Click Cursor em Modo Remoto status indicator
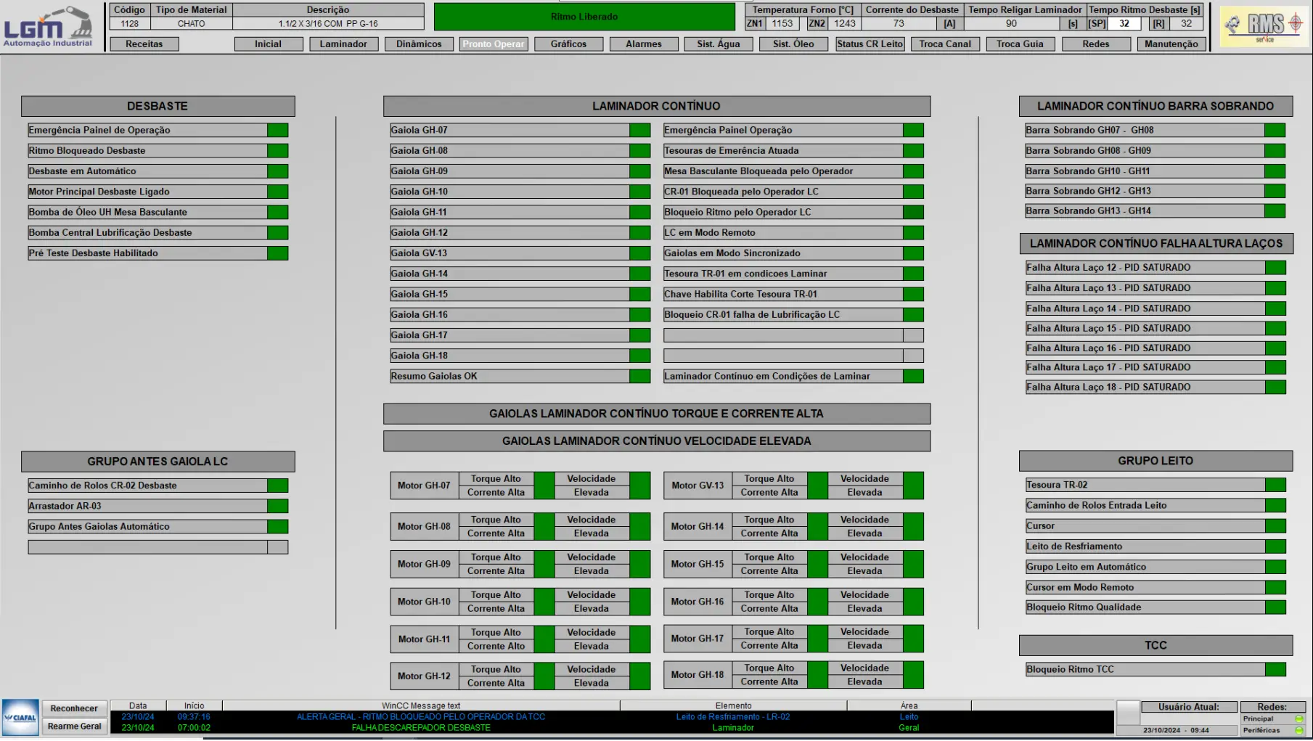The width and height of the screenshot is (1313, 741). pos(1275,587)
